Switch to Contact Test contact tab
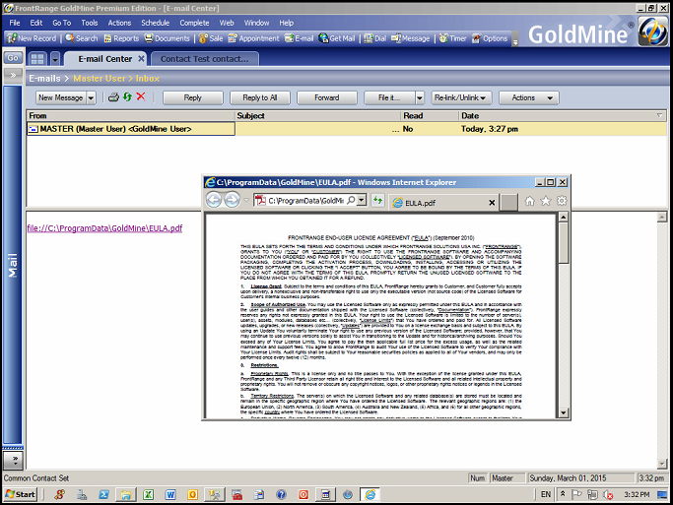673x505 pixels. coord(204,59)
